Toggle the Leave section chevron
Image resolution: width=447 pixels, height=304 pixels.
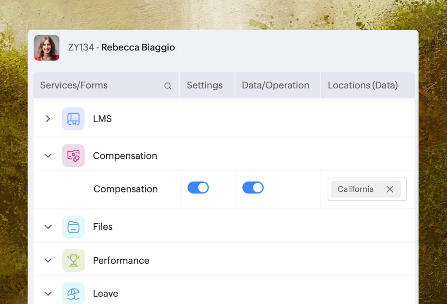point(48,294)
